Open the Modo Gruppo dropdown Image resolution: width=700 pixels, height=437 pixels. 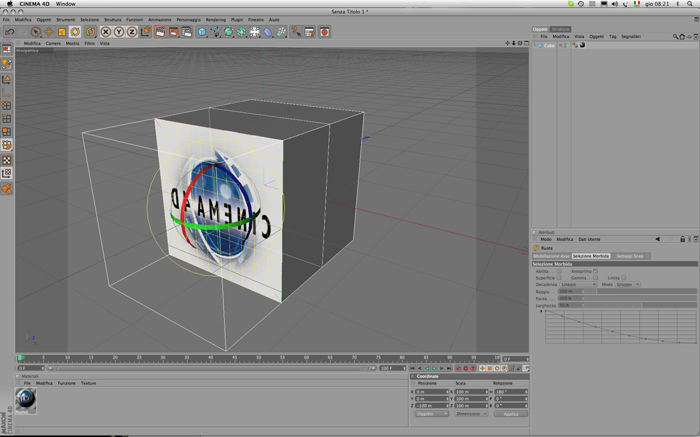pyautogui.click(x=628, y=285)
